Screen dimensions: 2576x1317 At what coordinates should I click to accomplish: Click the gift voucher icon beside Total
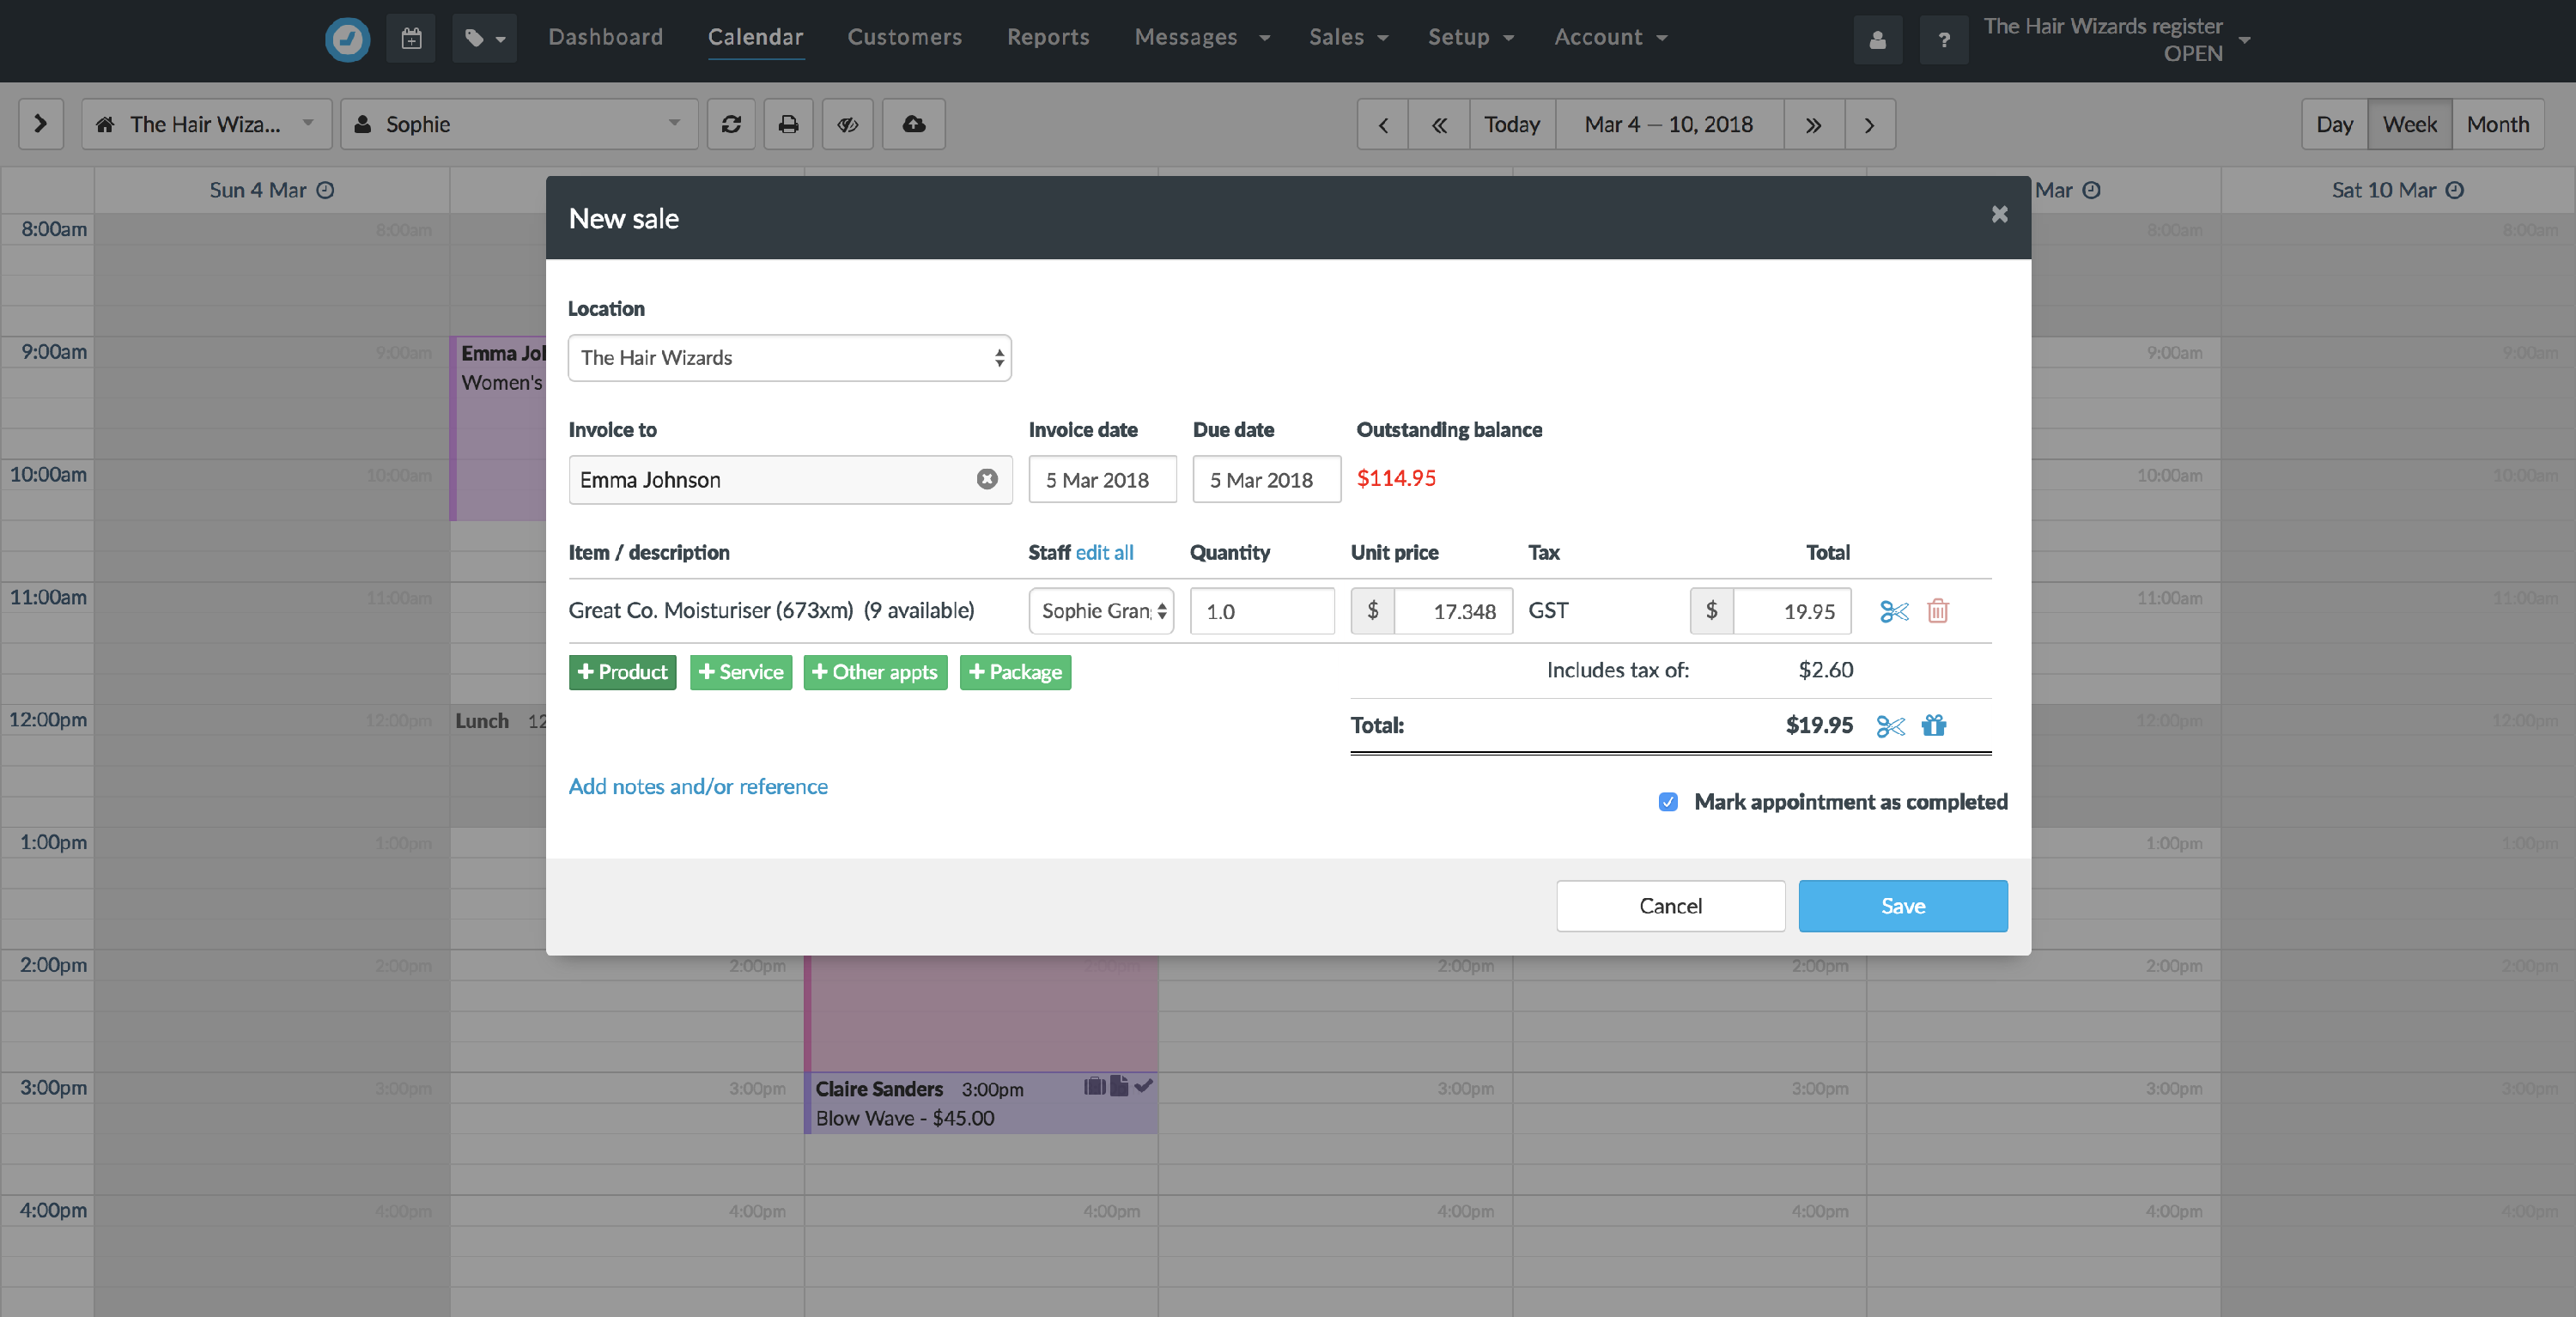tap(1933, 726)
